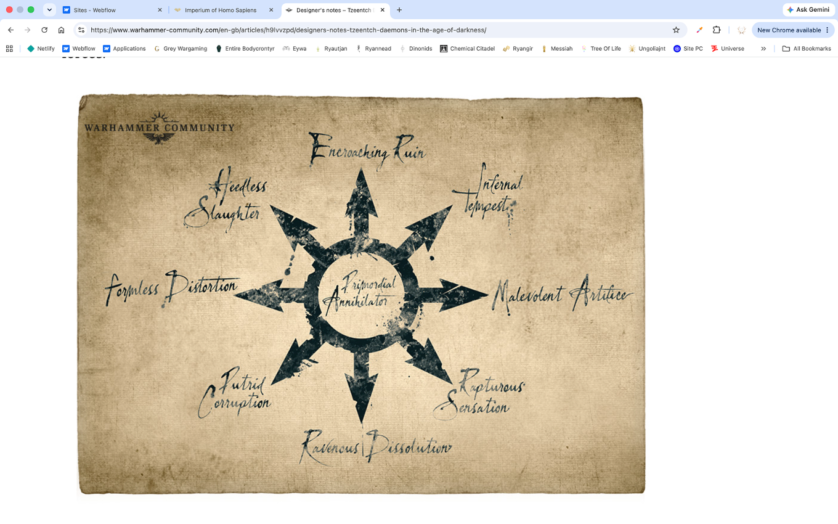This screenshot has height=524, width=838.
Task: Select the Designer's notes – Tzeentch tab
Action: tap(335, 10)
